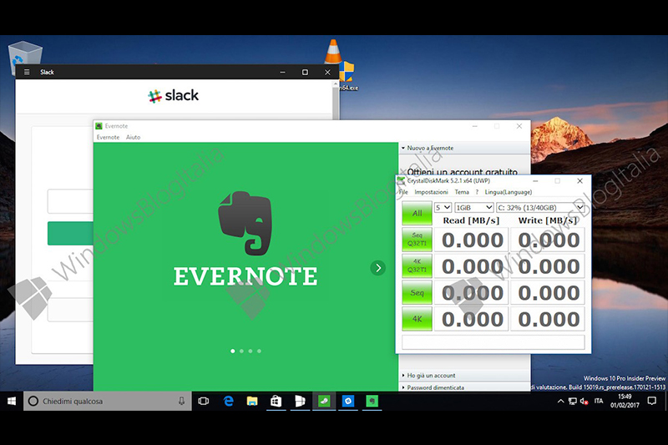Open the Aiuto menu in Evernote
This screenshot has width=668, height=445.
point(133,137)
